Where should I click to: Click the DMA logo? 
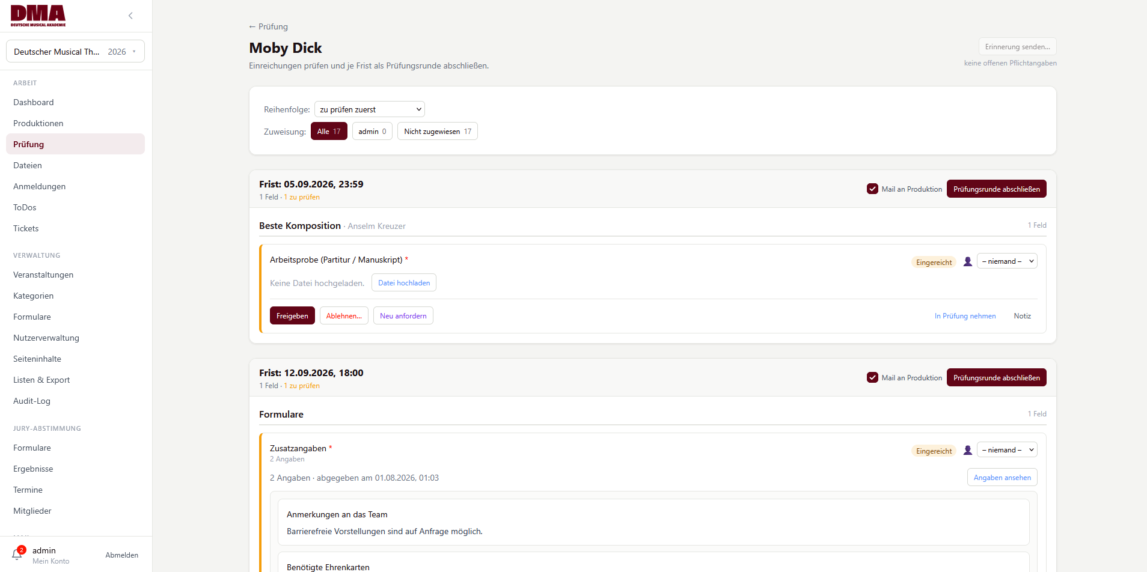(38, 16)
